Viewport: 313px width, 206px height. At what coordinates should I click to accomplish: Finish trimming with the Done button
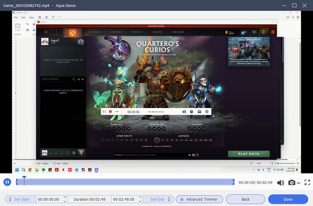click(x=288, y=199)
